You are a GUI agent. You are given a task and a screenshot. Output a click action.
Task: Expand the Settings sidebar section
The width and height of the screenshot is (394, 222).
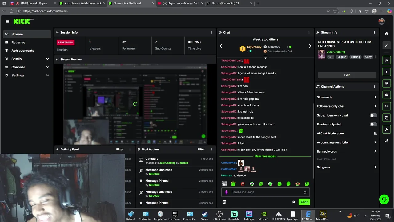(27, 75)
